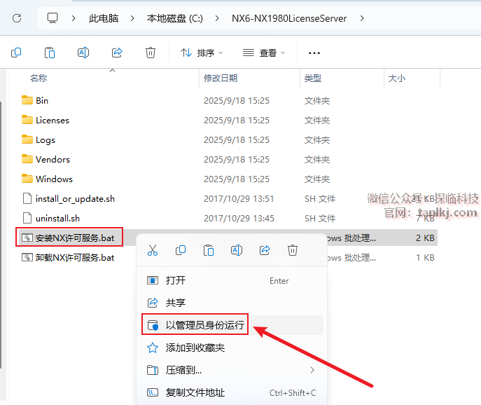Click the toolbar copy icon
The width and height of the screenshot is (481, 405).
[16, 53]
